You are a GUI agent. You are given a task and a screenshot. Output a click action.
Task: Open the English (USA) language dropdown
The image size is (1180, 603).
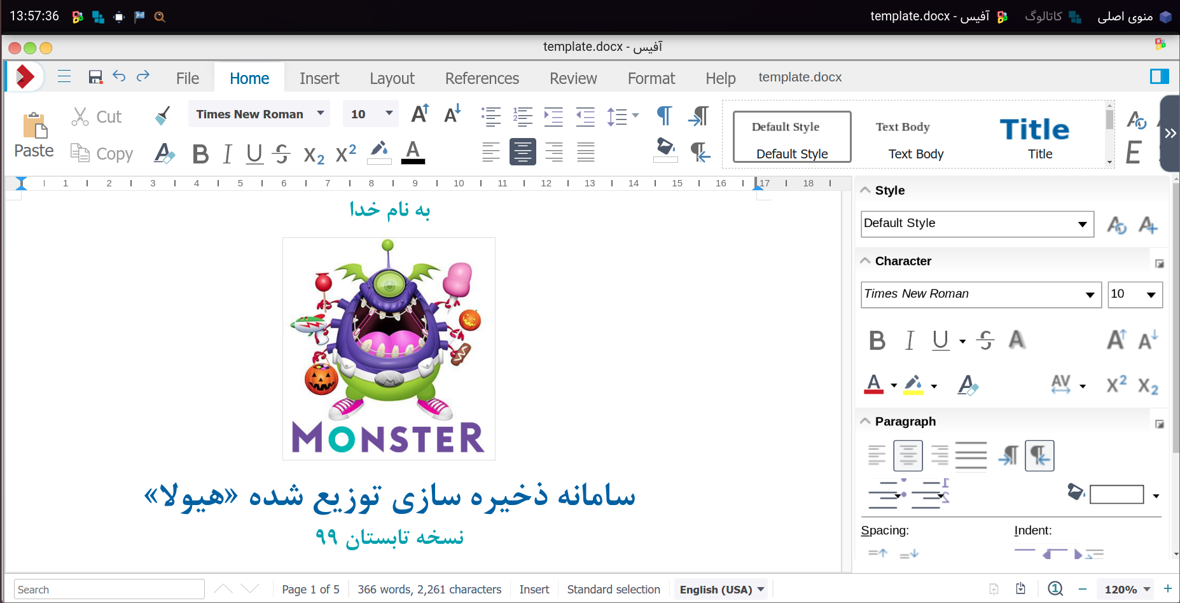(722, 590)
